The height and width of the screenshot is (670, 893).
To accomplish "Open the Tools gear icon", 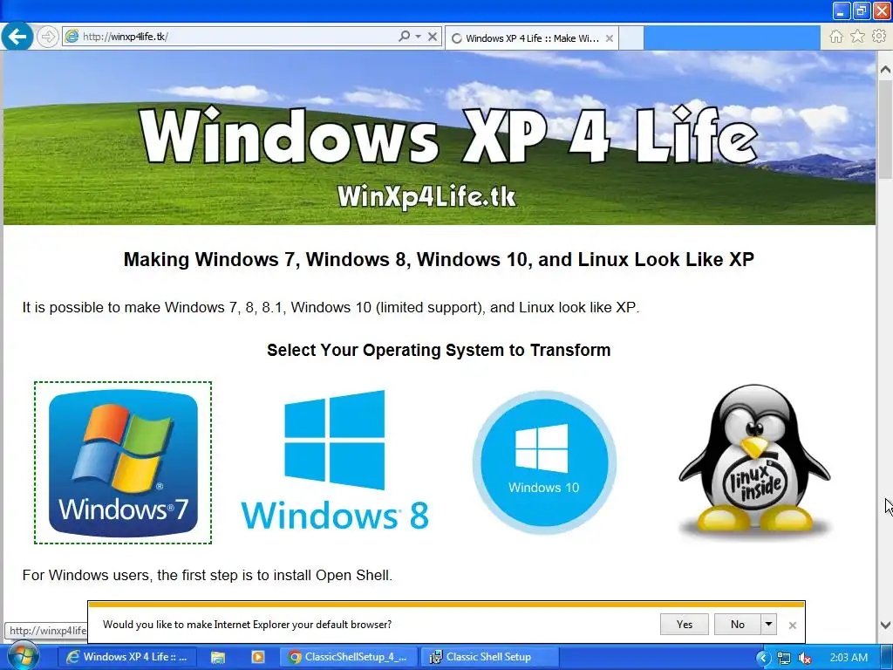I will pyautogui.click(x=879, y=37).
